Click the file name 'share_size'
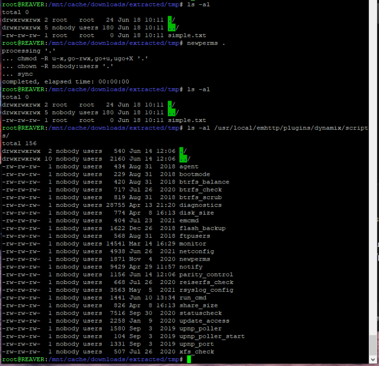The image size is (379, 366). pyautogui.click(x=199, y=305)
